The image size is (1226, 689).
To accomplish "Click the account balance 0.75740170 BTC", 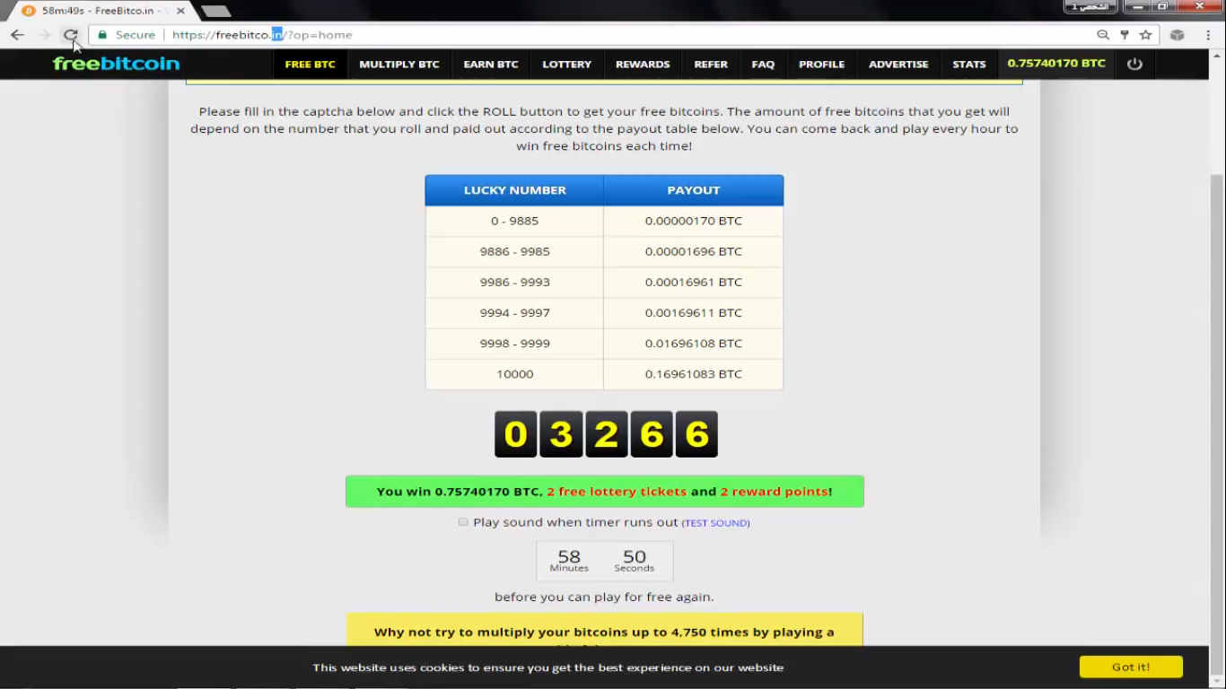I will (1056, 64).
